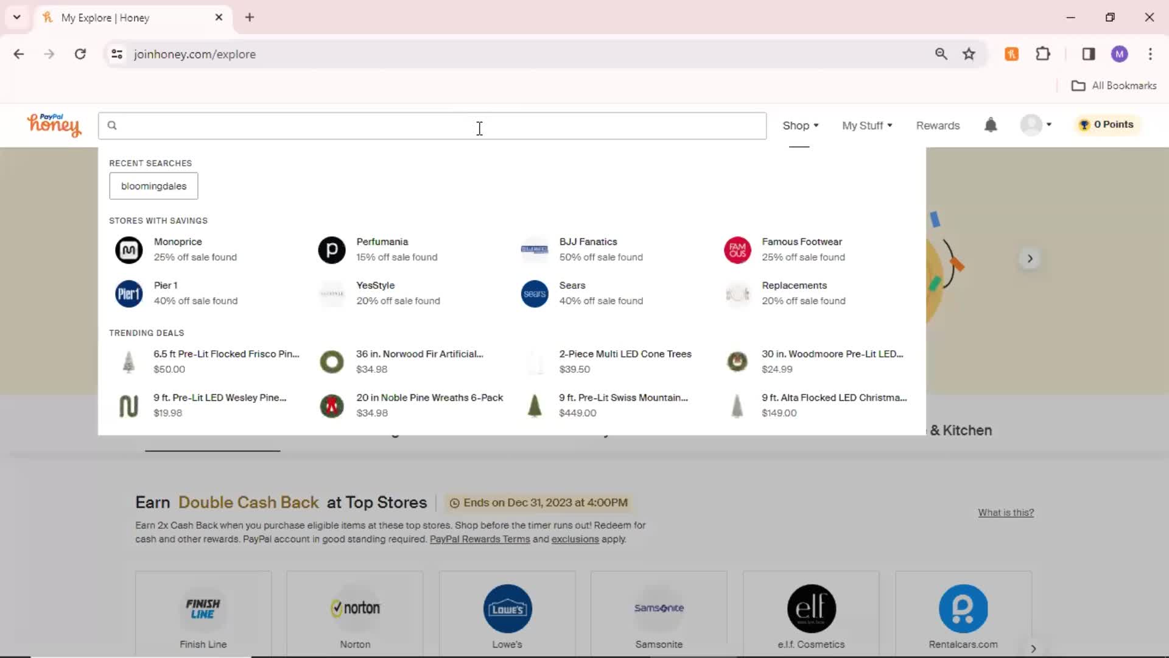1169x658 pixels.
Task: Open YesStyle store logo
Action: coord(332,294)
